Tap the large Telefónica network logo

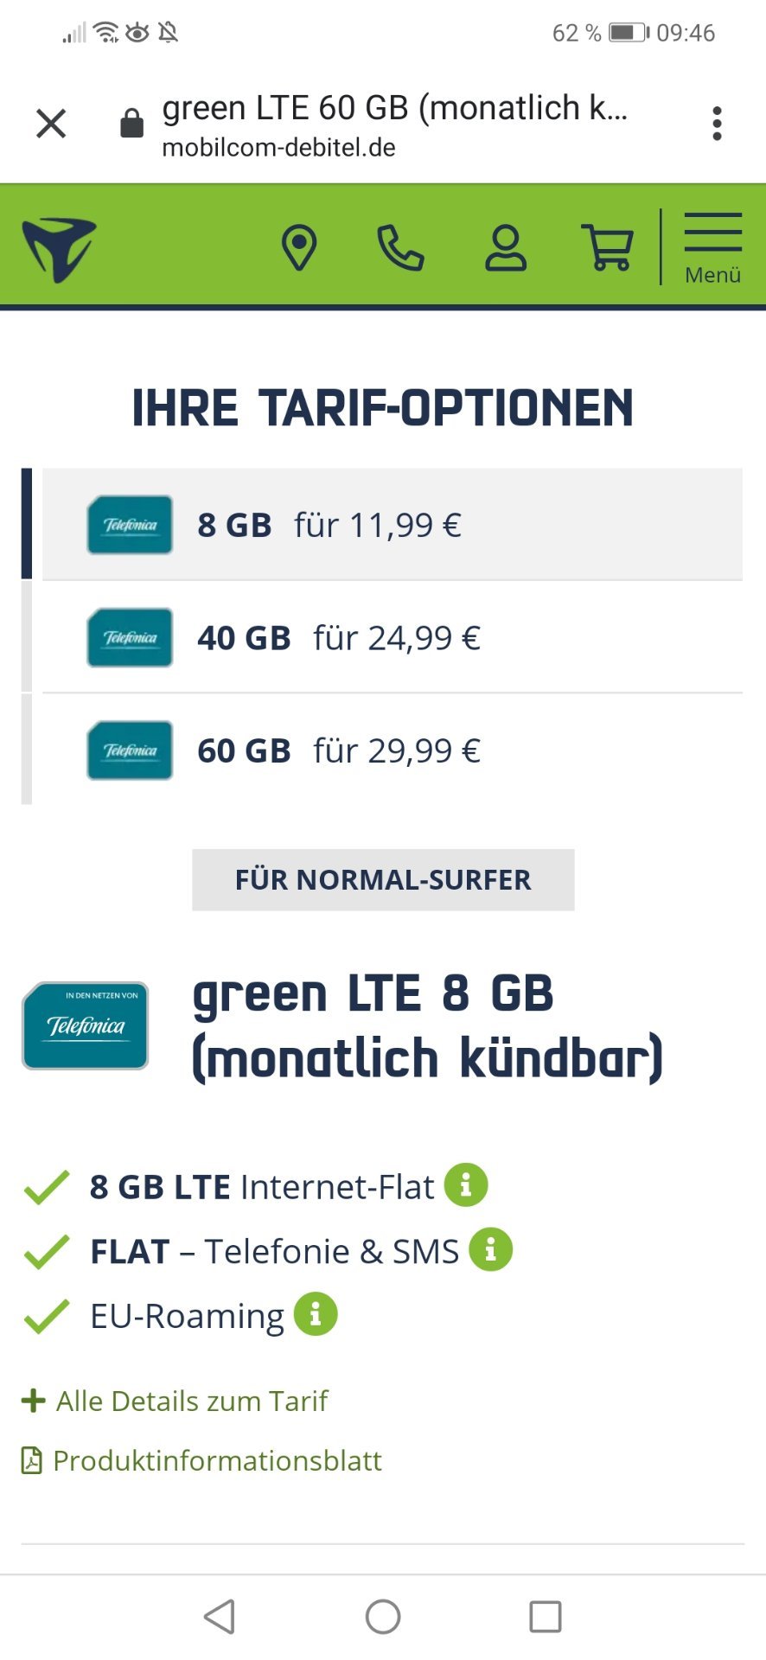point(85,1025)
